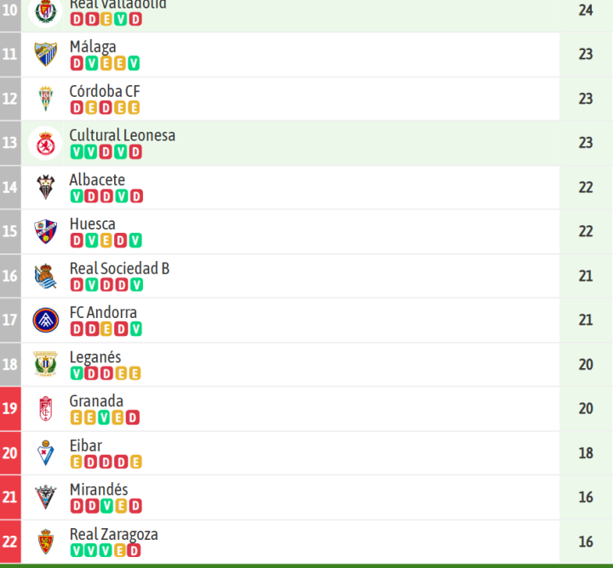
Task: Click Albacete's first green V form badge
Action: (x=77, y=196)
